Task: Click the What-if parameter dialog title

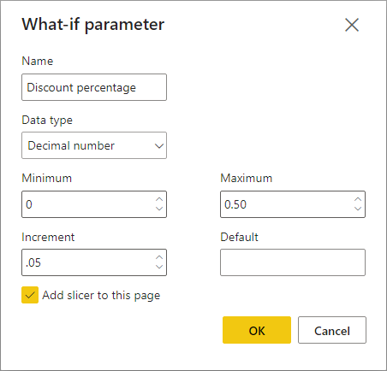Action: pyautogui.click(x=93, y=25)
